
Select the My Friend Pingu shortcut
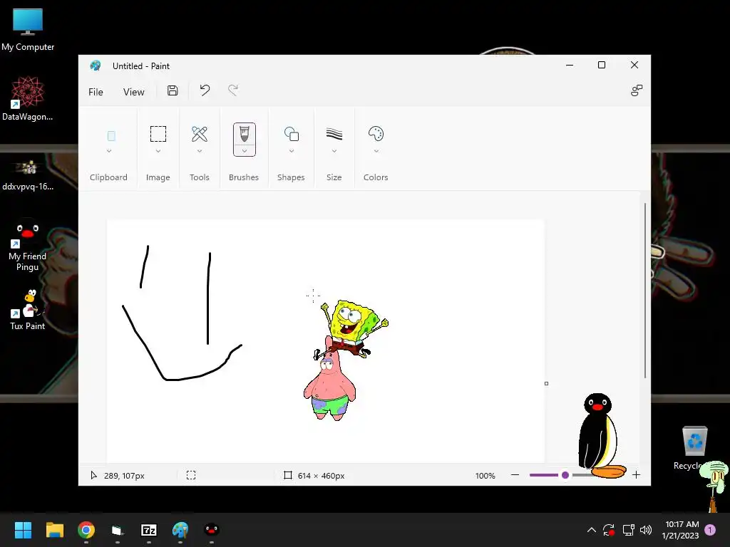click(x=28, y=245)
